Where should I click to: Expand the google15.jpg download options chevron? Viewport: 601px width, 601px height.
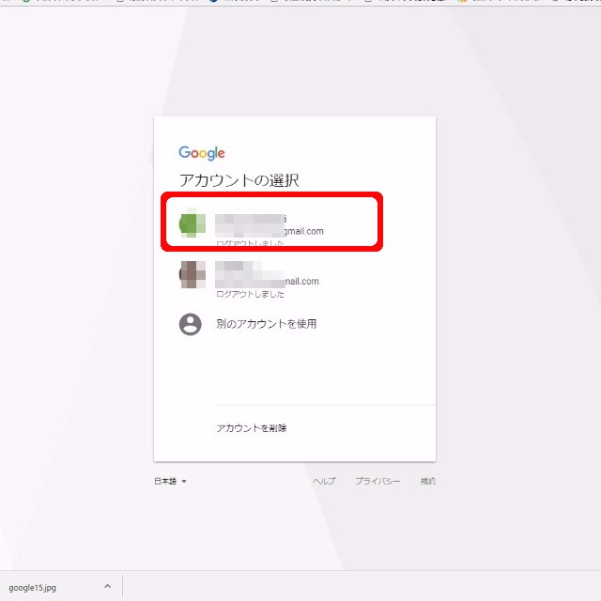pyautogui.click(x=108, y=586)
